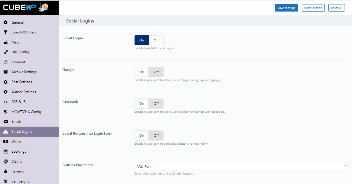This screenshot has width=352, height=184.
Task: Set Facebook login to Off
Action: click(x=156, y=104)
